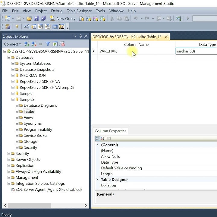This screenshot has height=217, width=217.
Task: Click the Manage Spatial Indexes icon
Action: coord(62,27)
